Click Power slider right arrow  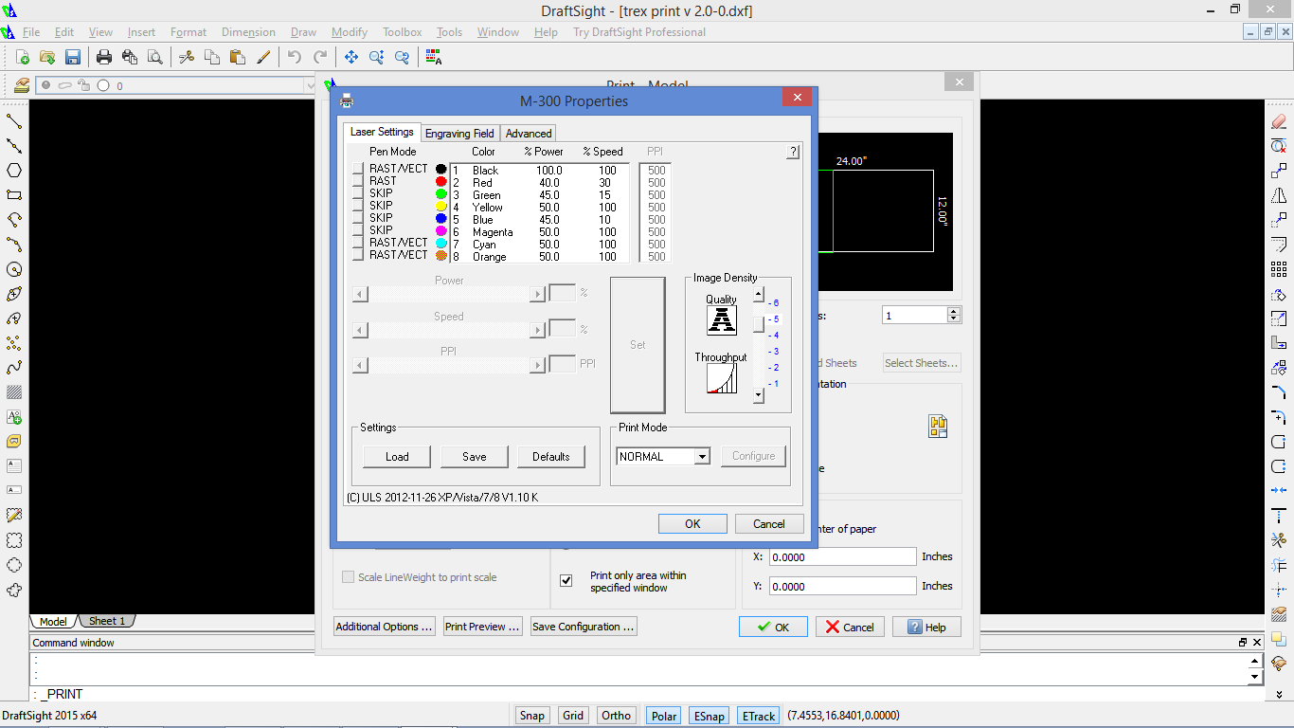[538, 294]
